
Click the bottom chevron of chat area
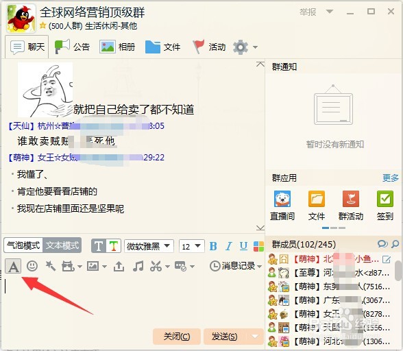260,228
